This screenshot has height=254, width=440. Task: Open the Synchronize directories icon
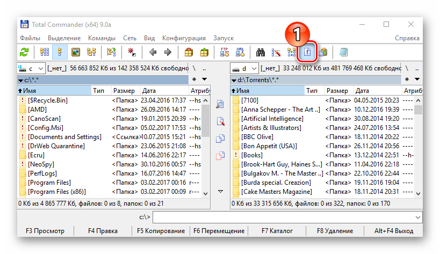point(292,52)
